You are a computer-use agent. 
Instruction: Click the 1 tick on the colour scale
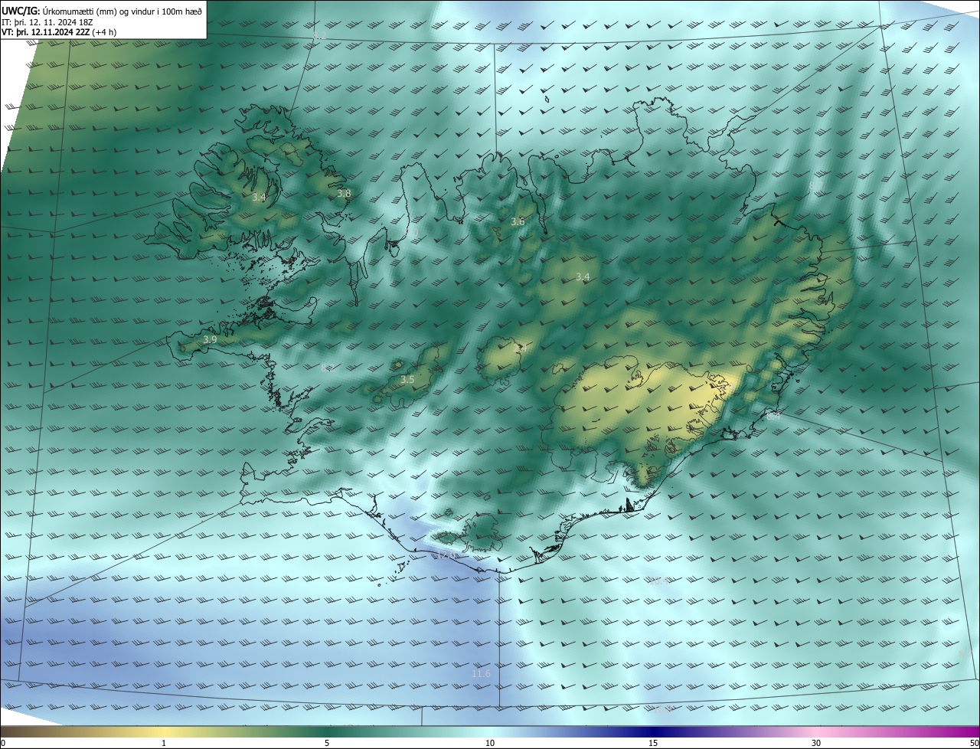click(164, 743)
